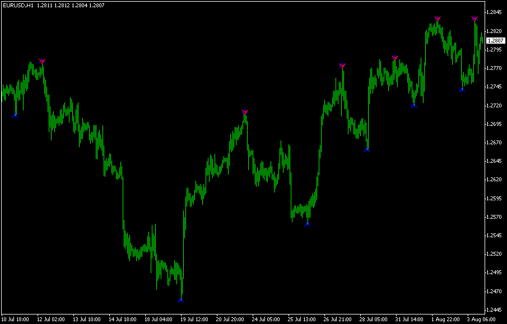Click the 28 Jul 05:00 time label
This screenshot has width=507, height=324.
(x=374, y=320)
